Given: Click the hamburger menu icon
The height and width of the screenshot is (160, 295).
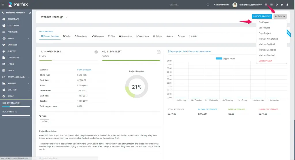Looking at the screenshot, I should tap(3, 5).
